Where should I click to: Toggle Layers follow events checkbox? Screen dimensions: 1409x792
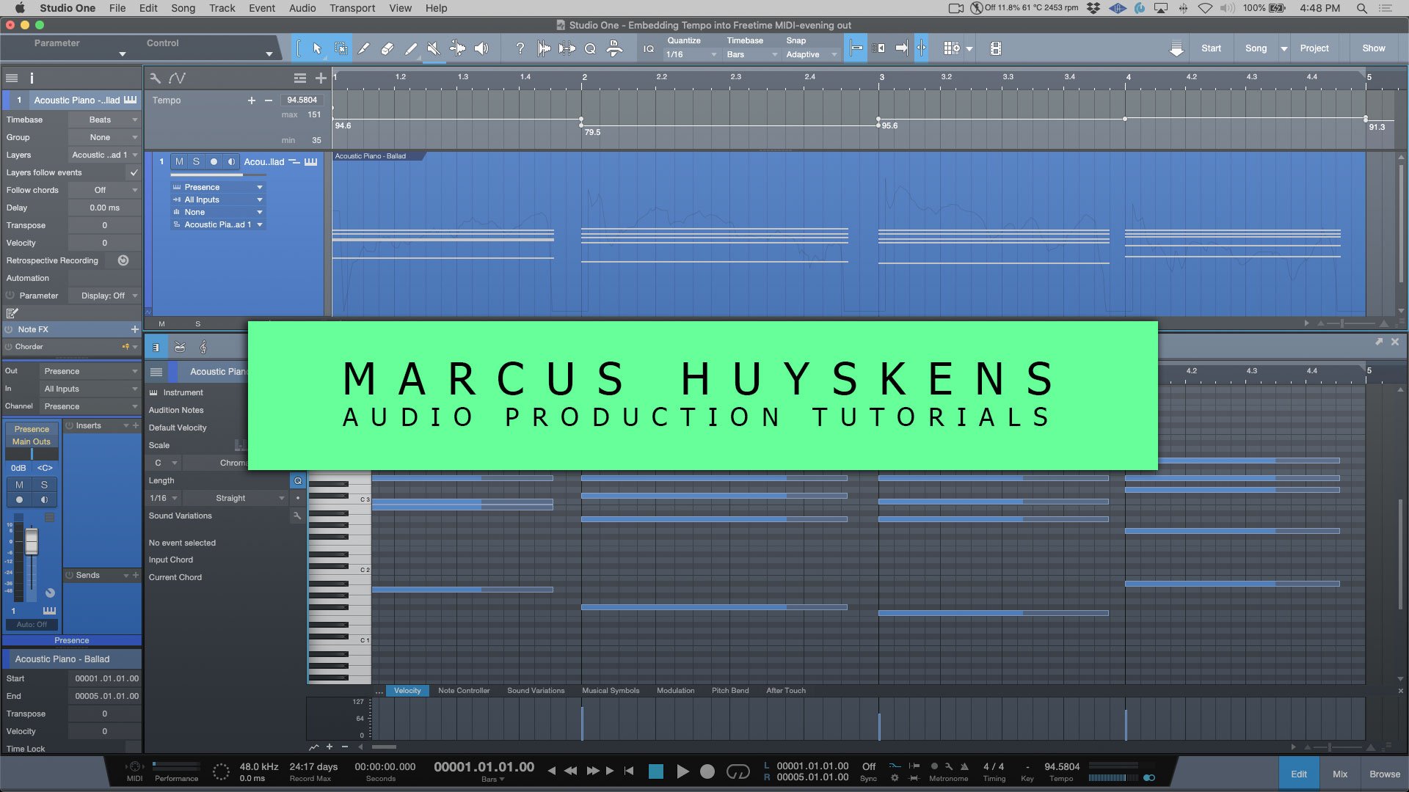click(134, 172)
